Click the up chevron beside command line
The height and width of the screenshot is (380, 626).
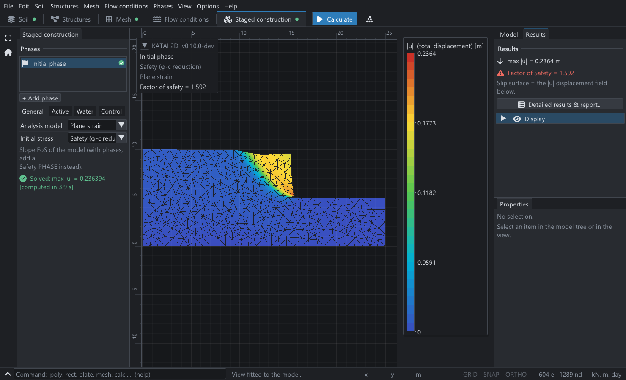(x=8, y=374)
